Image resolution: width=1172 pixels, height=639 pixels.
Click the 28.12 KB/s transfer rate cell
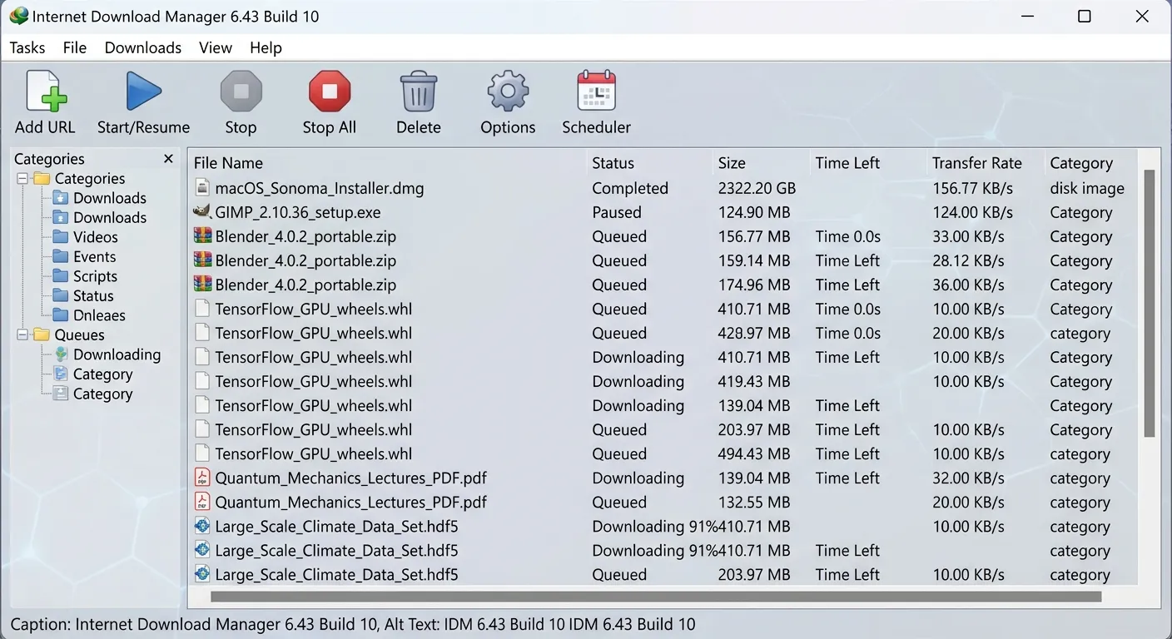[968, 260]
